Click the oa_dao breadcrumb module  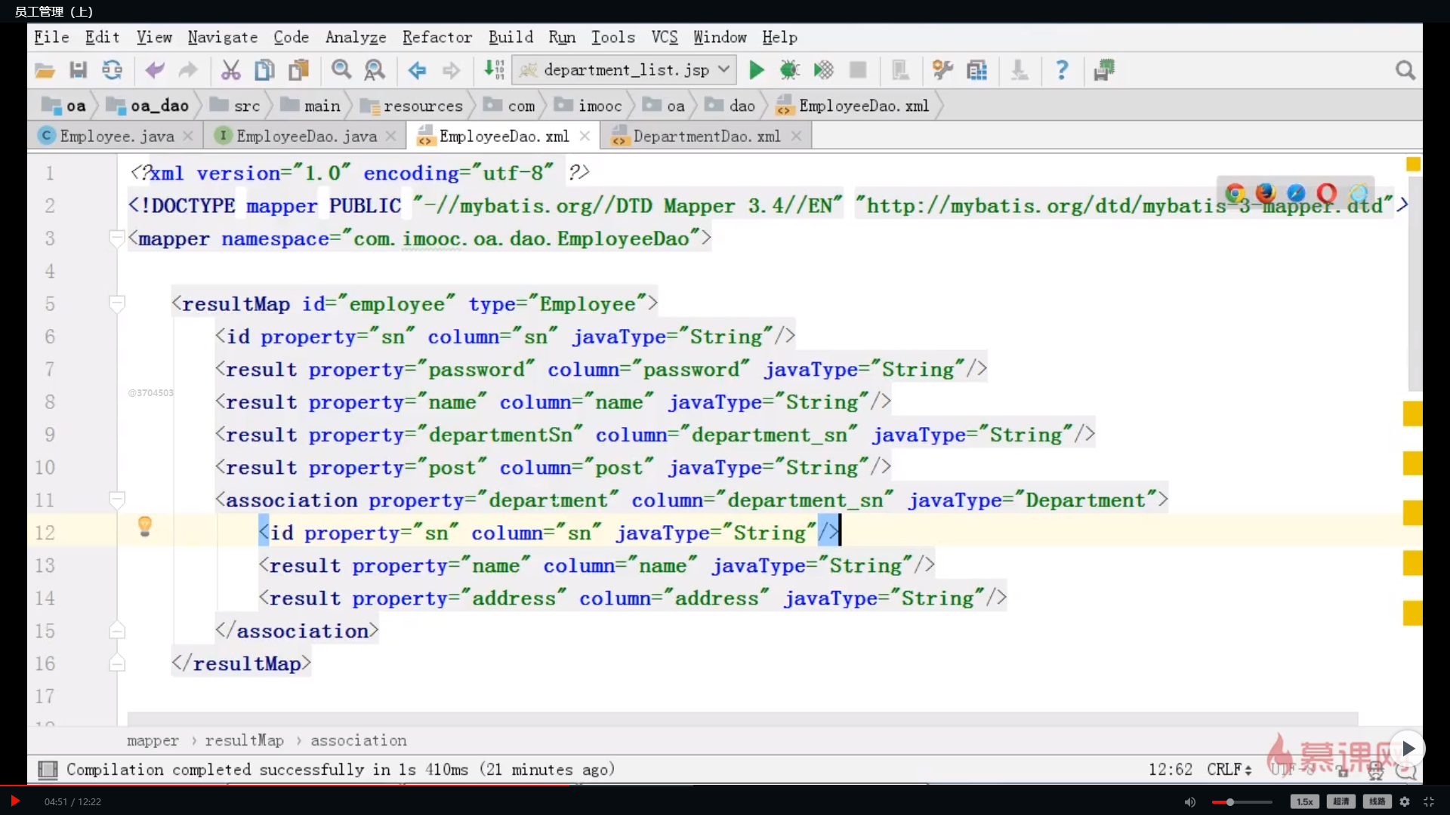pyautogui.click(x=148, y=106)
